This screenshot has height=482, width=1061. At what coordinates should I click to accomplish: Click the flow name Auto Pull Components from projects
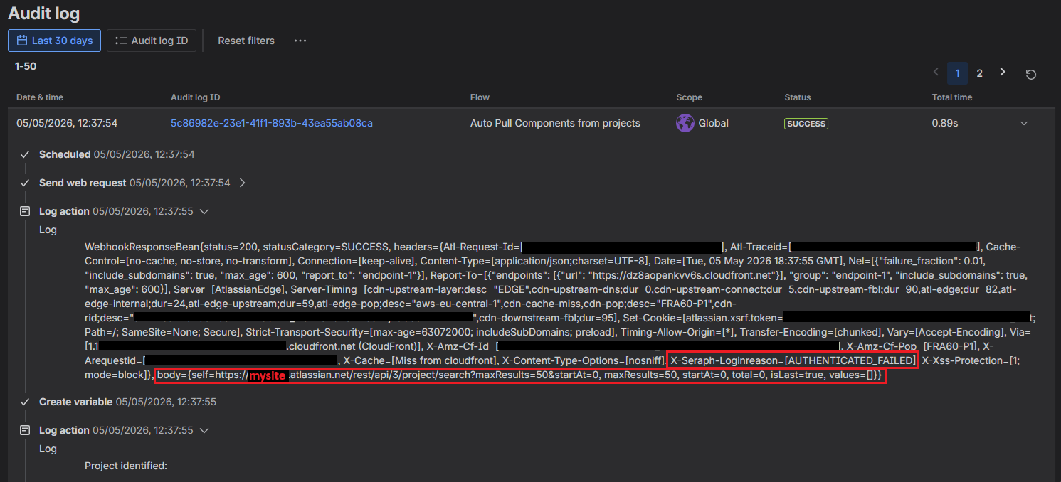(555, 123)
